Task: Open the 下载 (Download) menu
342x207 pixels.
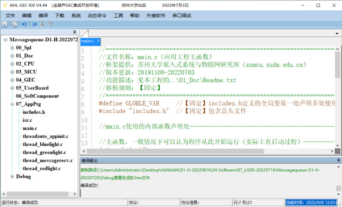Action: pyautogui.click(x=59, y=15)
